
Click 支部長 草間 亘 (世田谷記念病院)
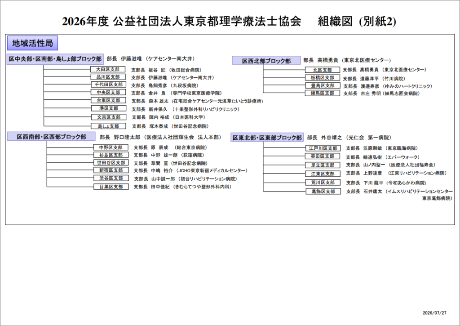(171, 163)
